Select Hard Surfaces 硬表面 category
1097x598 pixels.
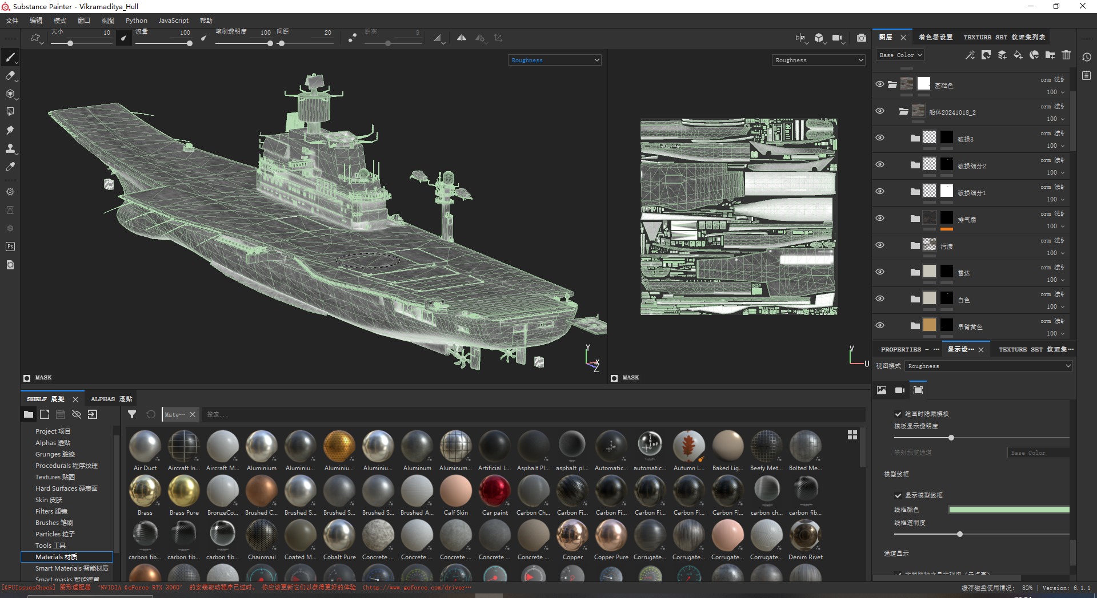point(66,488)
